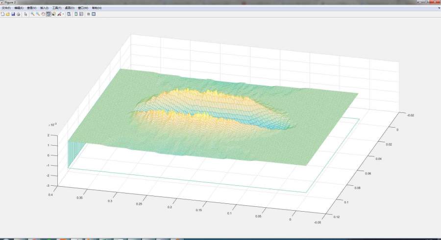Open the 帮助(H) menu
The width and height of the screenshot is (441, 240).
pyautogui.click(x=97, y=8)
